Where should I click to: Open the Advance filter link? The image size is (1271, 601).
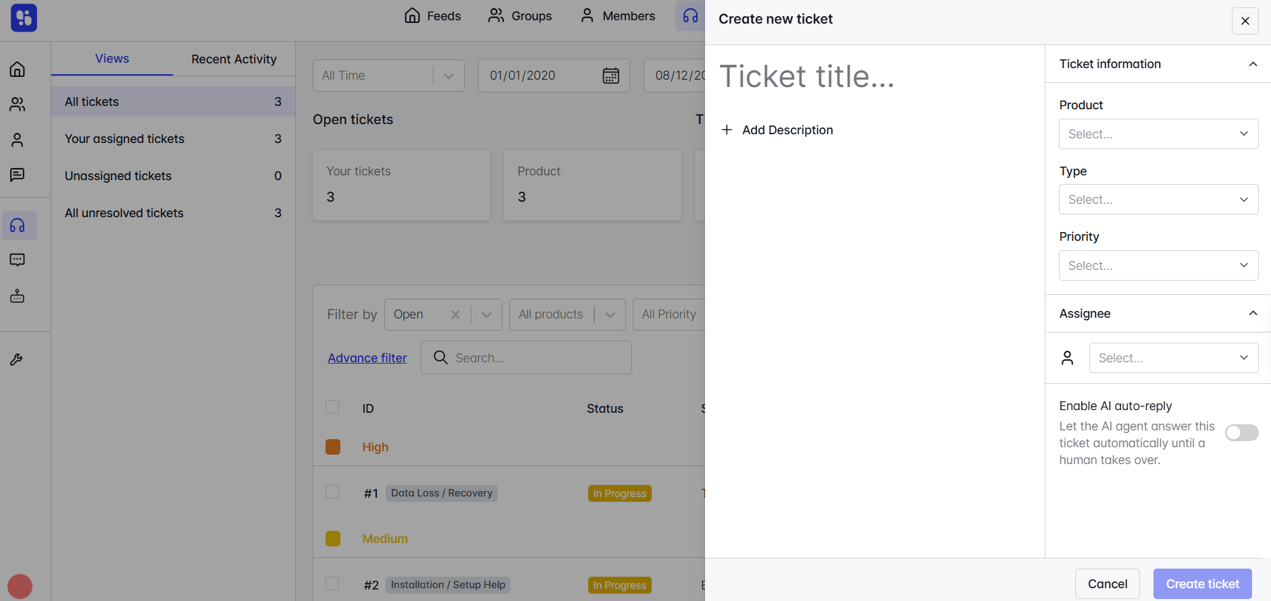(367, 358)
